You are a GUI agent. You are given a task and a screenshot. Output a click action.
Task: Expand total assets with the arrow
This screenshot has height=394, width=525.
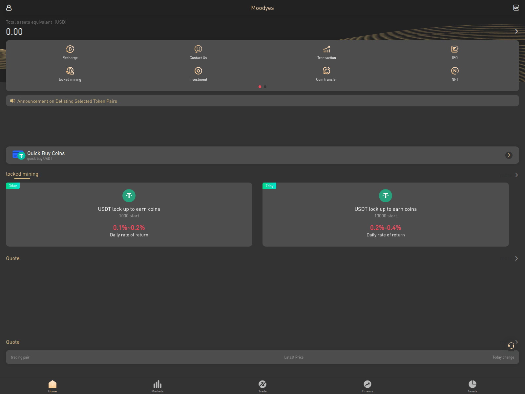(x=516, y=31)
